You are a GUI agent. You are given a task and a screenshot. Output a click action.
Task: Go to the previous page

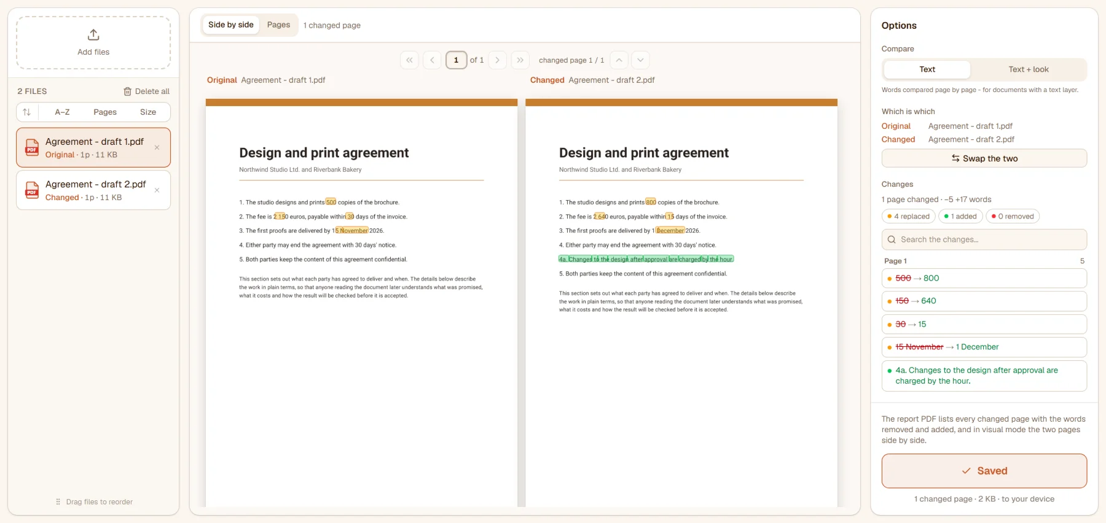[x=433, y=60]
